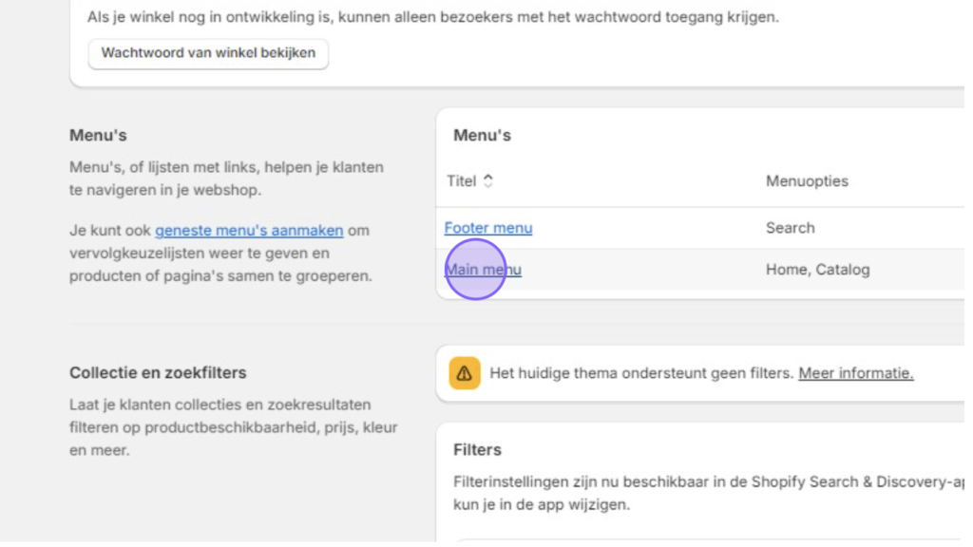Open the 'geneste menu's aanmaken' link

pyautogui.click(x=249, y=231)
